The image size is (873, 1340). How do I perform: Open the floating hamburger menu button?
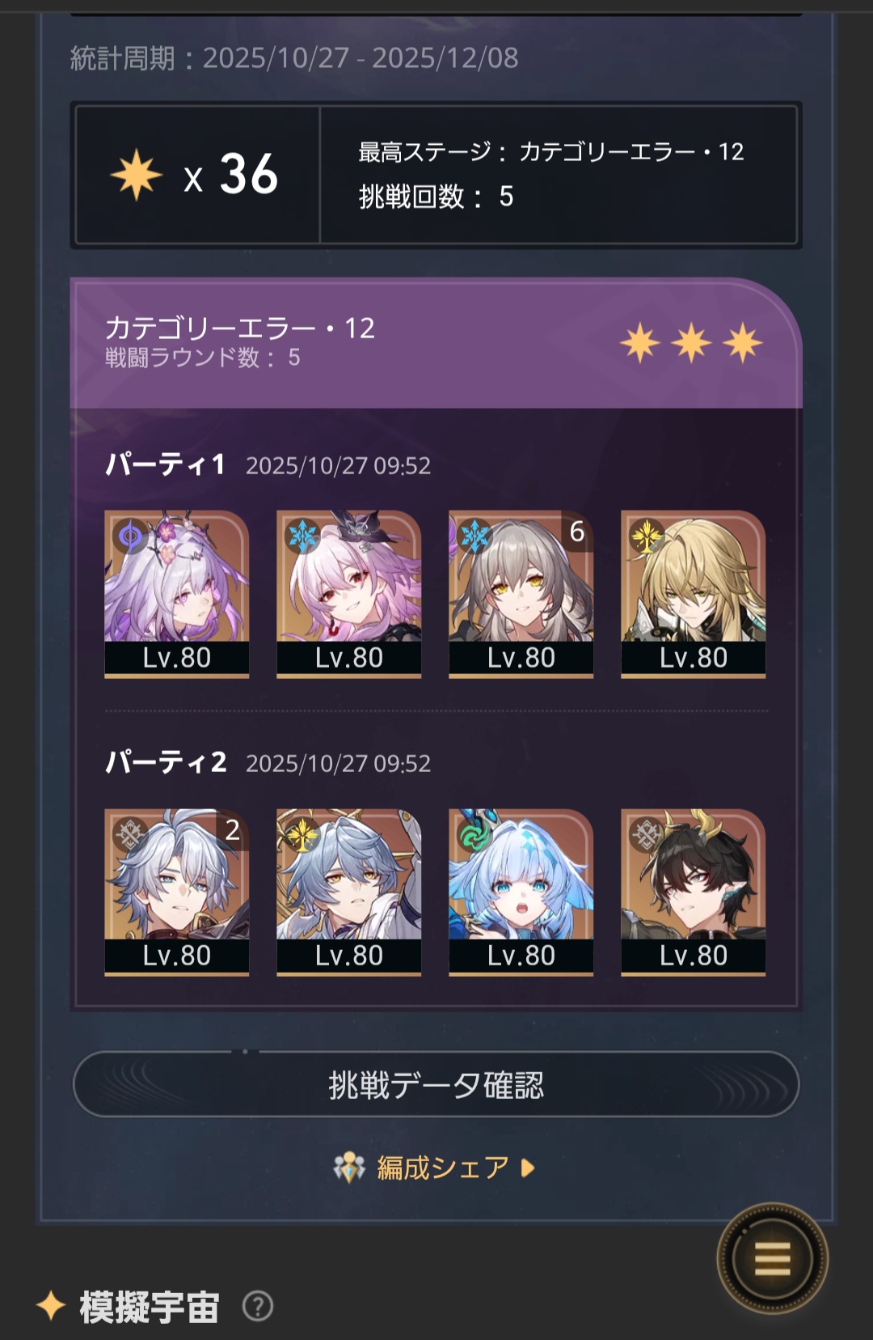pos(772,1258)
